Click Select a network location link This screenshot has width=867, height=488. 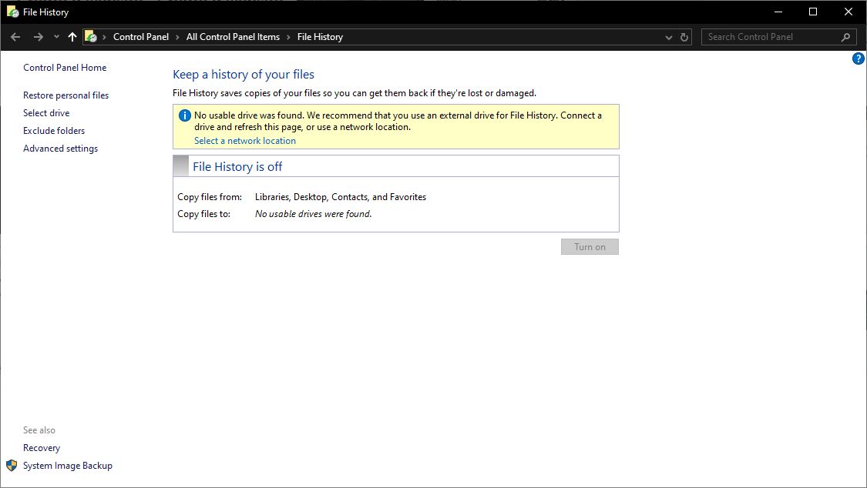[244, 141]
